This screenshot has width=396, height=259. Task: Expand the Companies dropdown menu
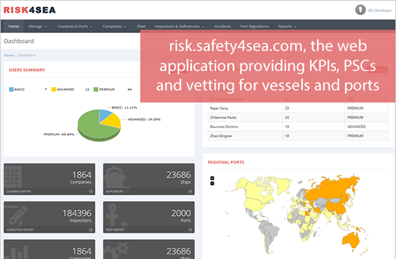(114, 26)
